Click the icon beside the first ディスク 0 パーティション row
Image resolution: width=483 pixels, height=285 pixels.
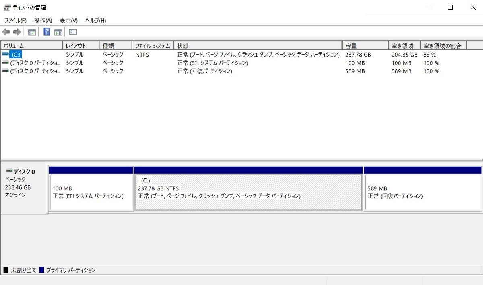tap(5, 63)
